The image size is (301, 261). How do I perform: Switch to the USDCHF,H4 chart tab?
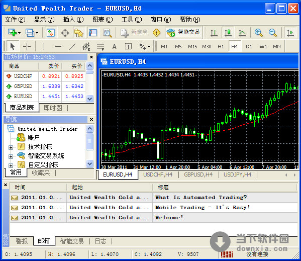pyautogui.click(x=158, y=175)
